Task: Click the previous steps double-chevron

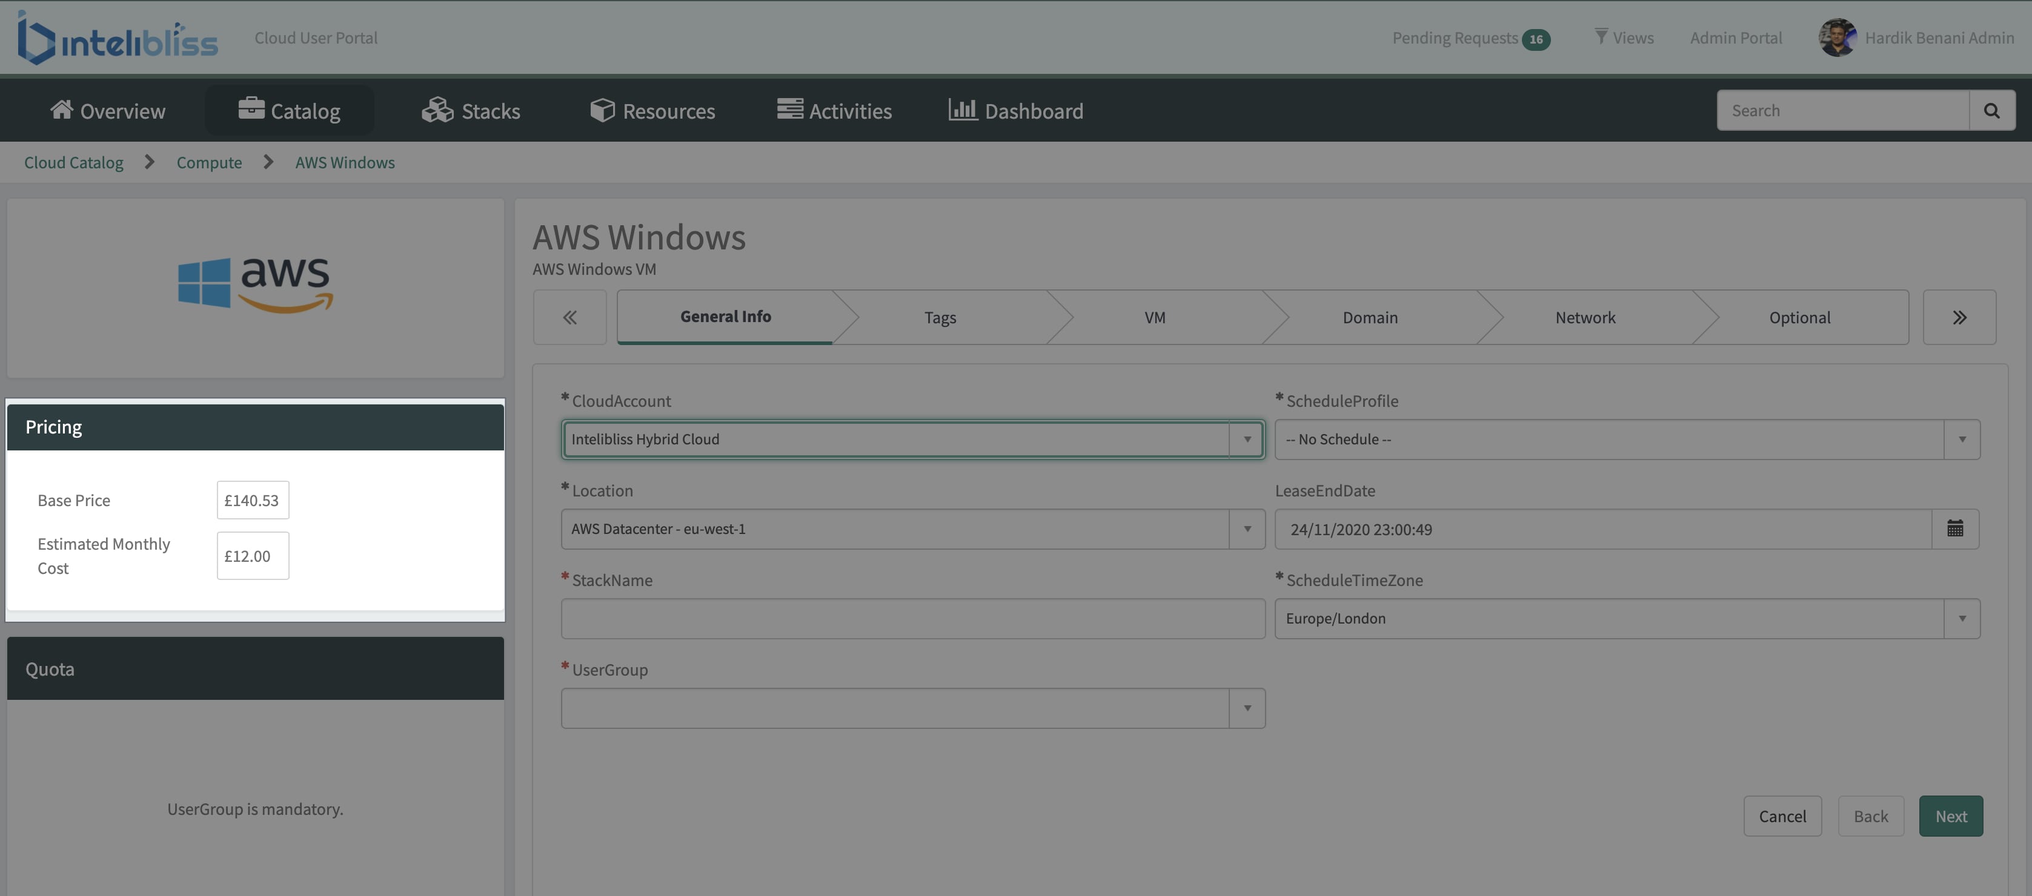Action: 569,317
